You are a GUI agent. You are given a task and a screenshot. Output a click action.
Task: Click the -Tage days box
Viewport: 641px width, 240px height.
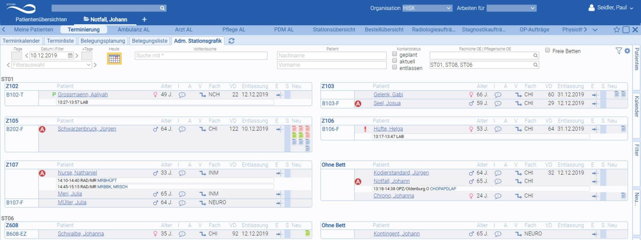[x=17, y=56]
